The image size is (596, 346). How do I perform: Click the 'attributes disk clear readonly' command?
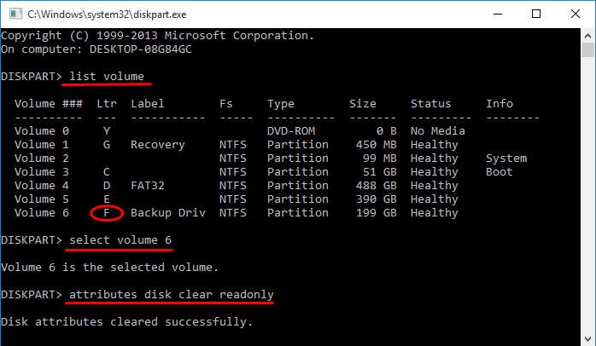pos(172,295)
